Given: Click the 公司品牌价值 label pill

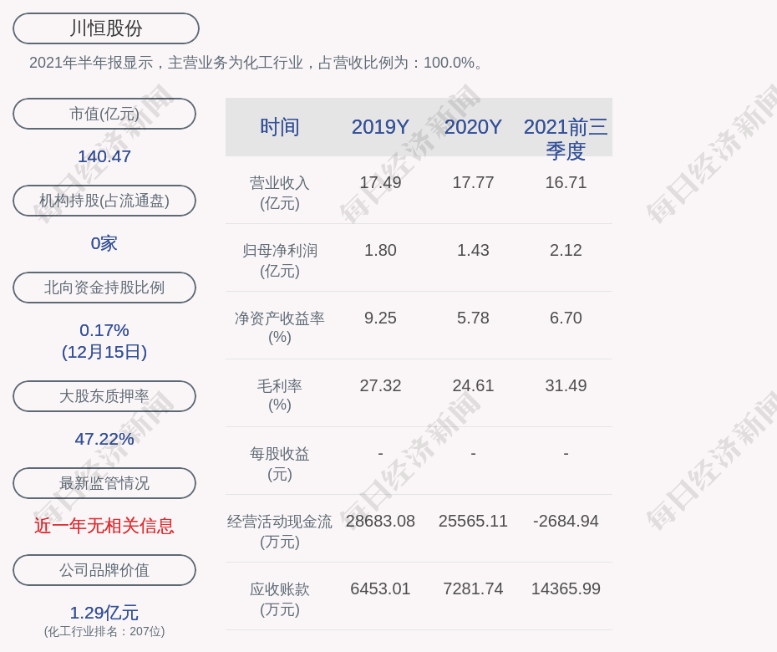Looking at the screenshot, I should [104, 570].
